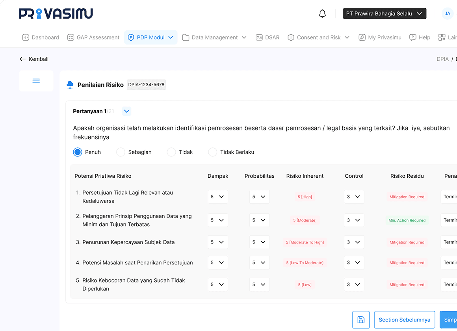The image size is (457, 331).
Task: Click the JA user avatar
Action: pos(447,13)
